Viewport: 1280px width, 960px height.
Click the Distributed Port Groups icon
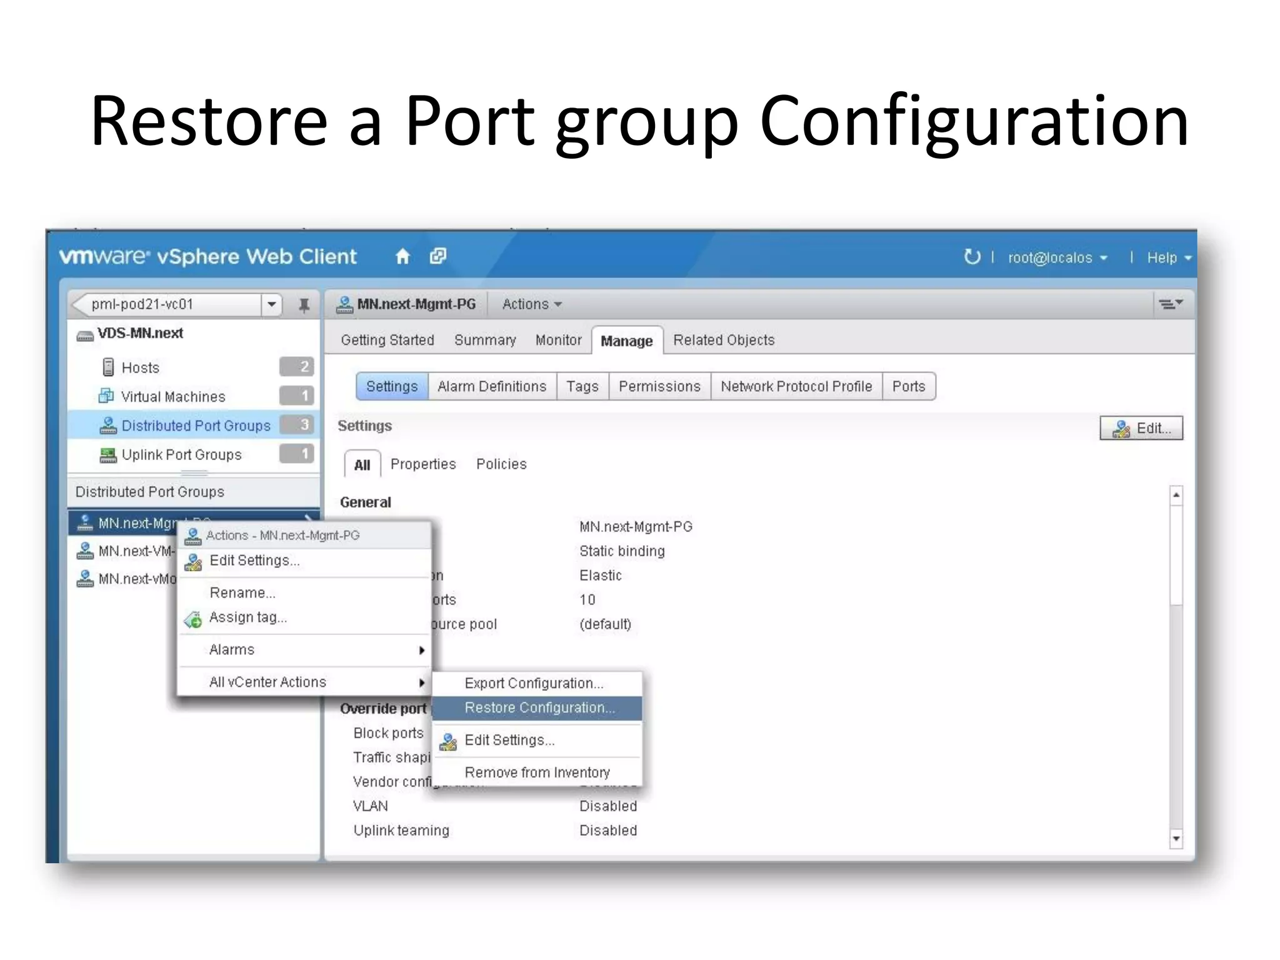108,425
